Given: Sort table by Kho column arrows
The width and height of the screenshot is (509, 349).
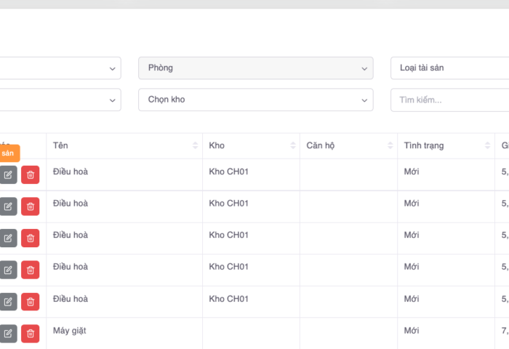Looking at the screenshot, I should [293, 145].
